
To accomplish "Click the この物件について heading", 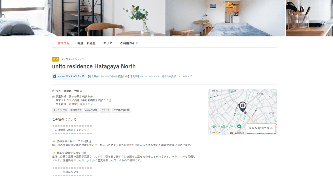I will [x=64, y=120].
